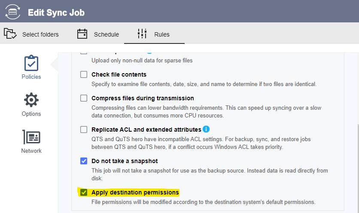Open the Options gear icon
359x213 pixels.
coord(31,100)
